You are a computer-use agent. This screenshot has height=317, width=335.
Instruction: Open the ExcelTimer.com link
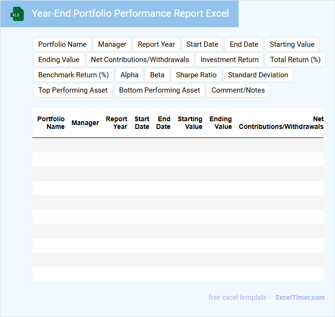(x=300, y=297)
